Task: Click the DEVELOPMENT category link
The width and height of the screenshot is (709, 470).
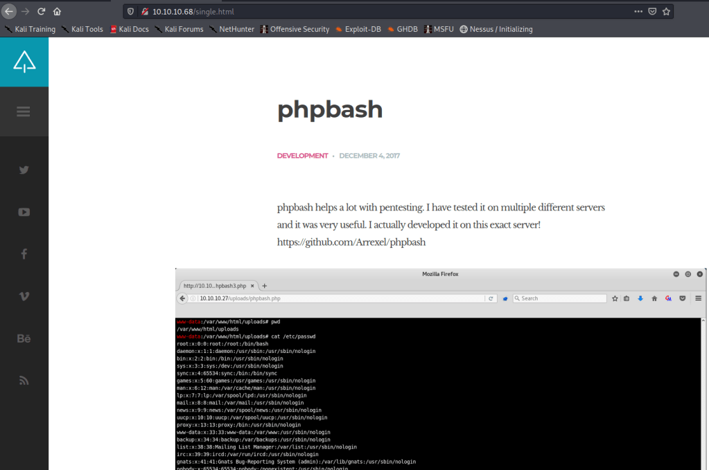Action: tap(302, 156)
